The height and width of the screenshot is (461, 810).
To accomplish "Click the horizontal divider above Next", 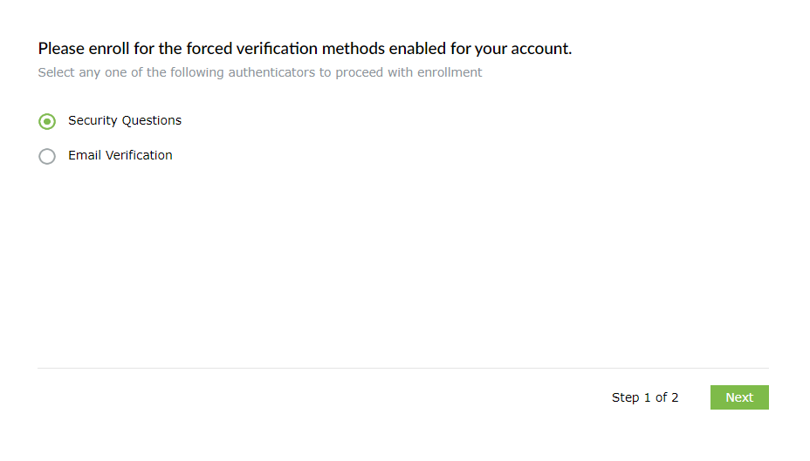I will [x=403, y=368].
